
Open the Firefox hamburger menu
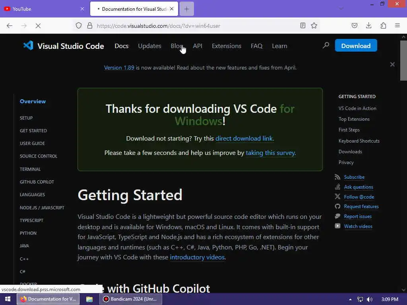pos(397,25)
